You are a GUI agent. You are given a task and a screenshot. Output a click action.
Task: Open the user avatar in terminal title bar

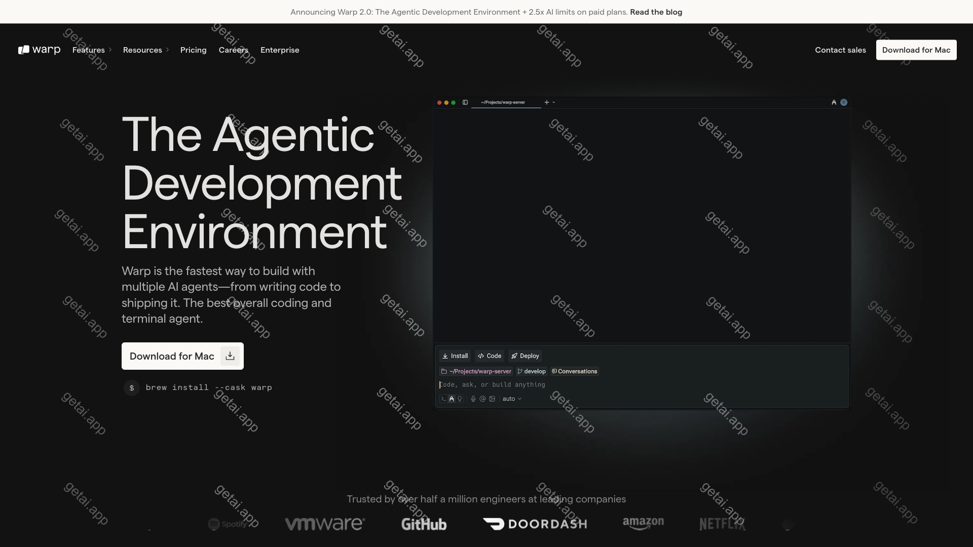(844, 102)
